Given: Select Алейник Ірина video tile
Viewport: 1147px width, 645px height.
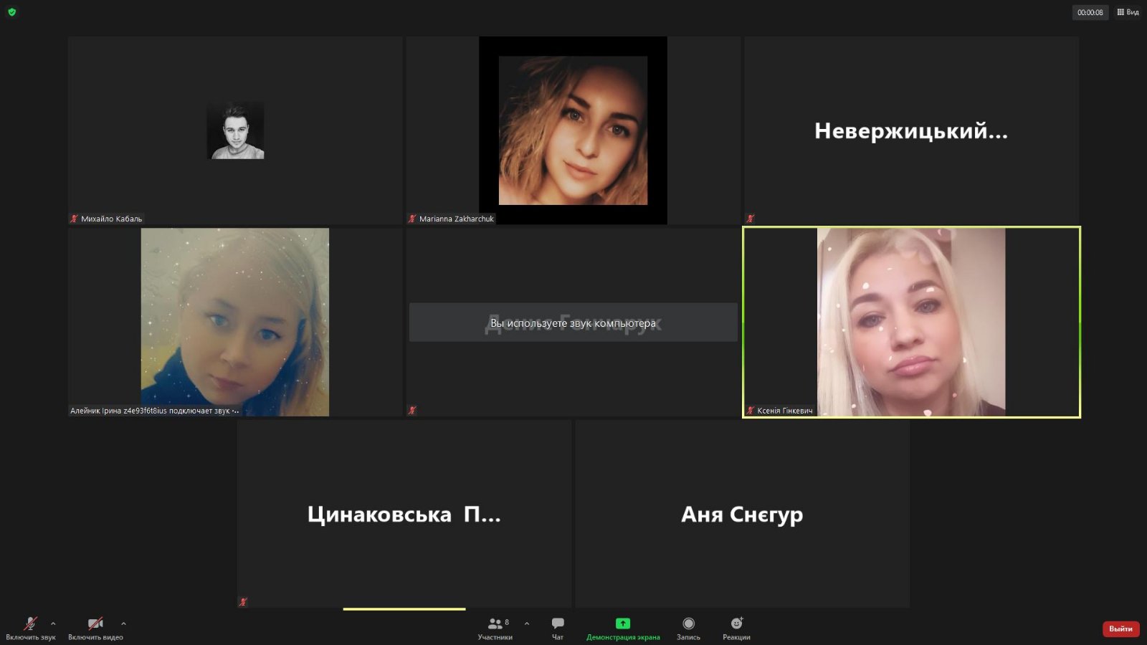Looking at the screenshot, I should [x=235, y=322].
